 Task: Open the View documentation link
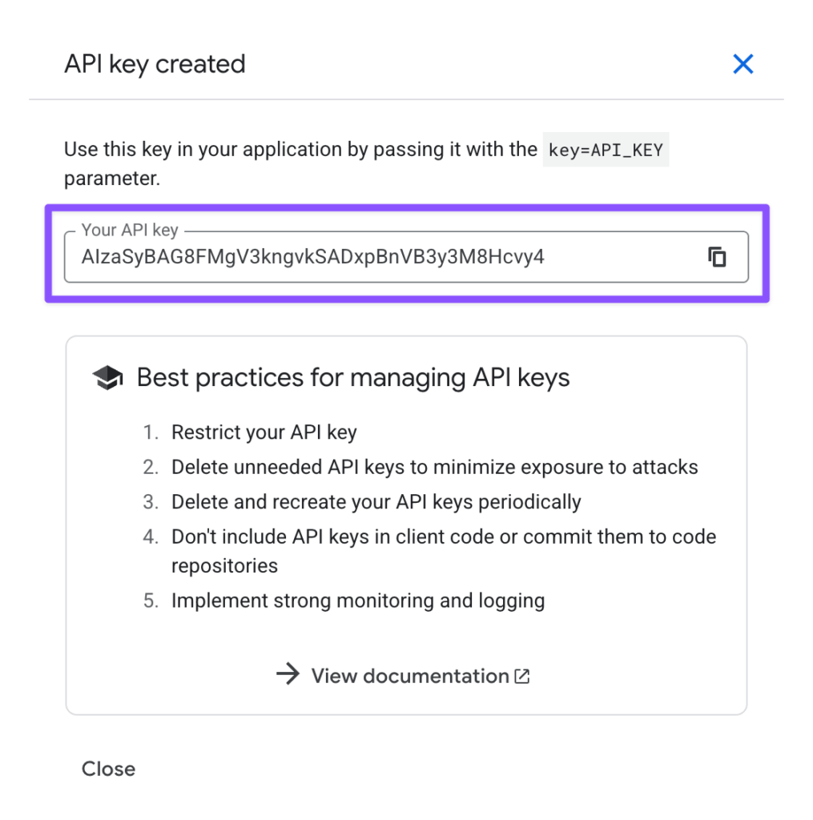coord(409,676)
